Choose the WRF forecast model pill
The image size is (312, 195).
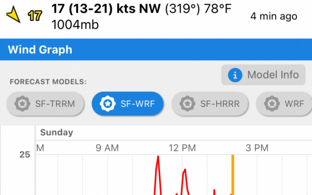tap(284, 104)
